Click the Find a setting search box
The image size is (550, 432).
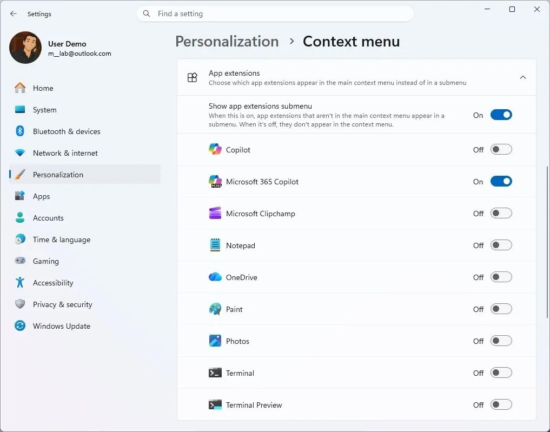point(275,14)
